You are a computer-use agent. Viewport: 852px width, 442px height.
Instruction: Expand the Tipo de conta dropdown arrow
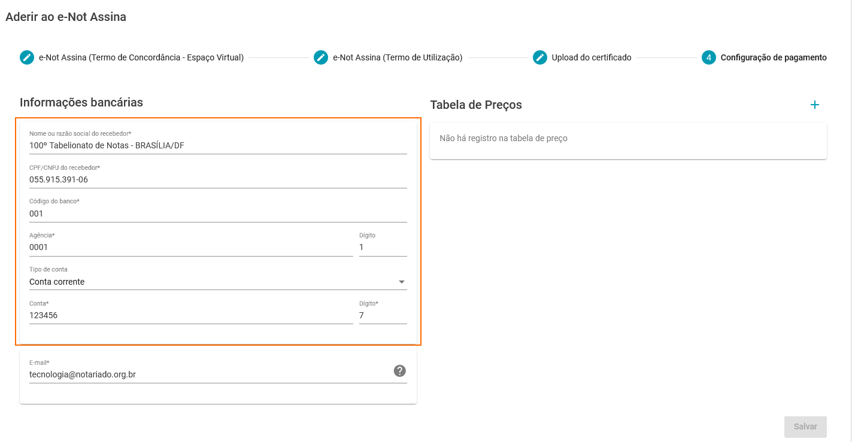(401, 282)
